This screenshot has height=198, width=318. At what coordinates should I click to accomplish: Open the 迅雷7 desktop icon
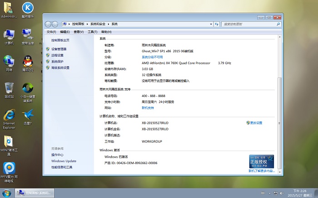point(28,114)
